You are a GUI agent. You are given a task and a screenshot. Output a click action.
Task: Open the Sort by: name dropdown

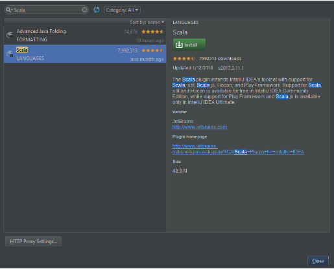[147, 22]
